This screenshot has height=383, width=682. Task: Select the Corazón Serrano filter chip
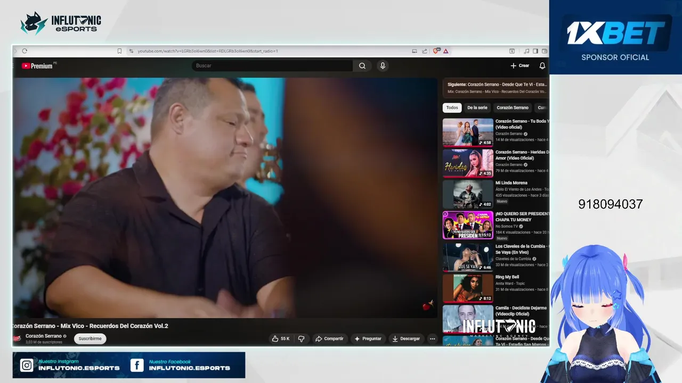(x=513, y=107)
